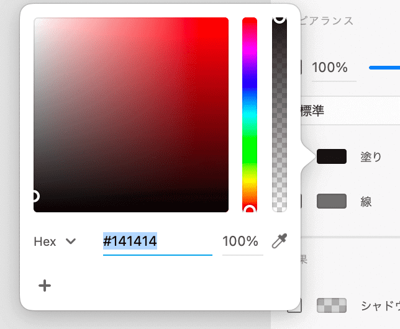Viewport: 400px width, 329px height.
Task: Click the alpha slider handle at top
Action: [x=280, y=19]
